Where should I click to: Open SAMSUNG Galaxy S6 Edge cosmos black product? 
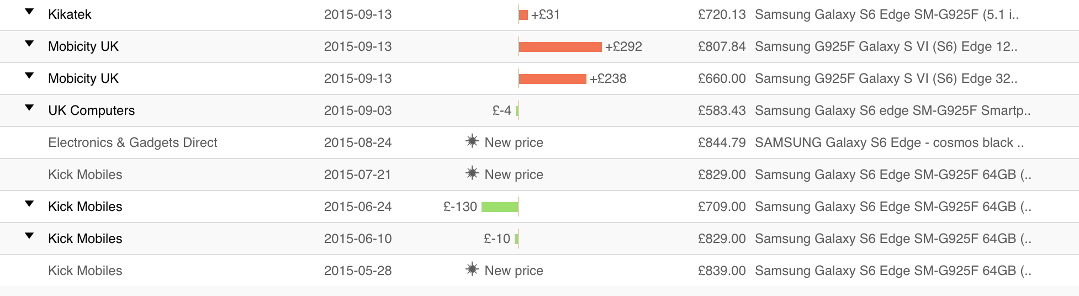click(x=889, y=142)
